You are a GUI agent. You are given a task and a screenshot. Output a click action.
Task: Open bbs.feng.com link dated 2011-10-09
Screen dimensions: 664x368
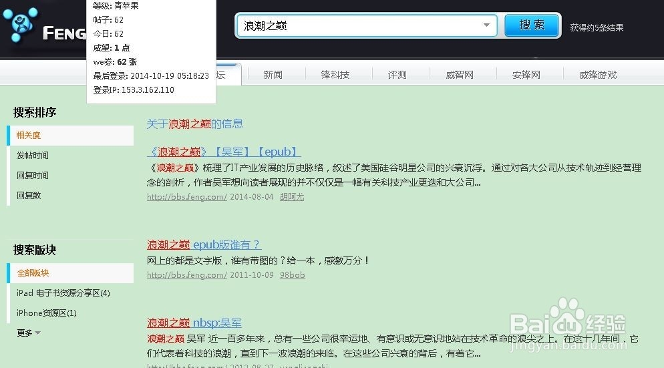pyautogui.click(x=187, y=275)
